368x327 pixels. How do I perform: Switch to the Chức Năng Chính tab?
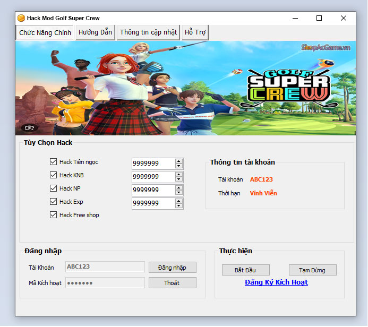pos(45,32)
